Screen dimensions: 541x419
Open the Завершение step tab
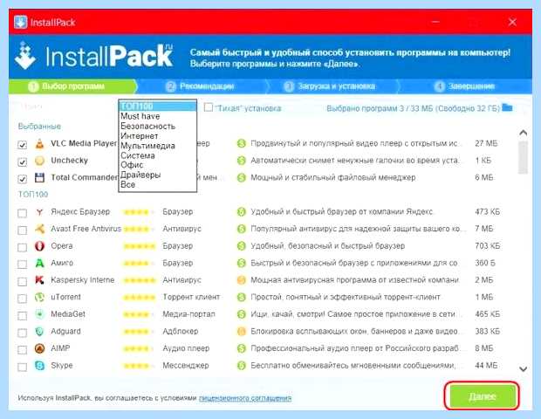[x=466, y=86]
